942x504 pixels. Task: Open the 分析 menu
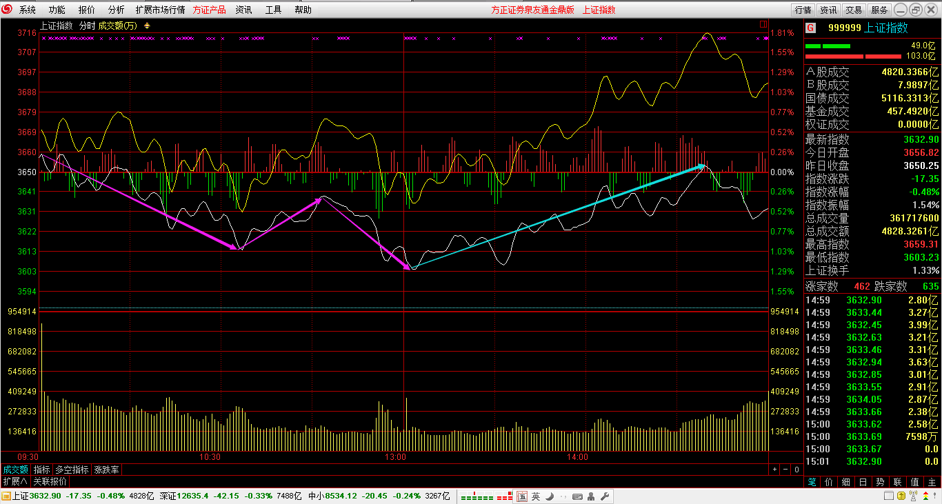(x=117, y=10)
